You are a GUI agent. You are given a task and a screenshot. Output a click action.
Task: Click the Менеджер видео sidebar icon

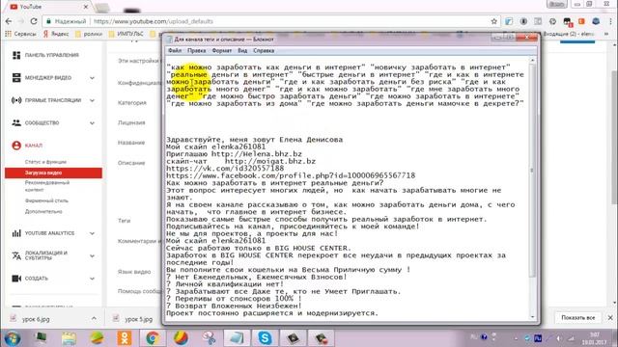(16, 77)
